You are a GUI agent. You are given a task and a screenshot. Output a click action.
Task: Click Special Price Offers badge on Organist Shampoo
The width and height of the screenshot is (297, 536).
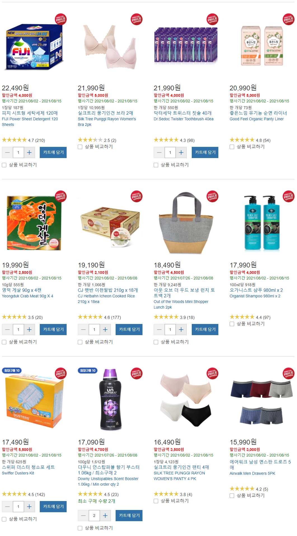click(x=288, y=196)
